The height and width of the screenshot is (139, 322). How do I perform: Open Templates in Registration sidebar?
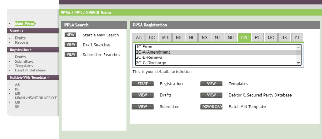pos(24,66)
